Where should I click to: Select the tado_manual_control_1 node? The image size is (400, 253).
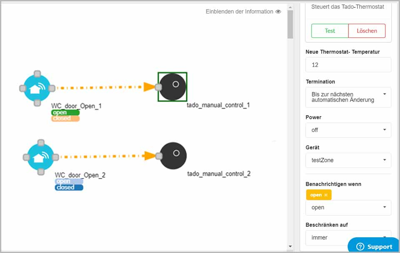tap(172, 87)
